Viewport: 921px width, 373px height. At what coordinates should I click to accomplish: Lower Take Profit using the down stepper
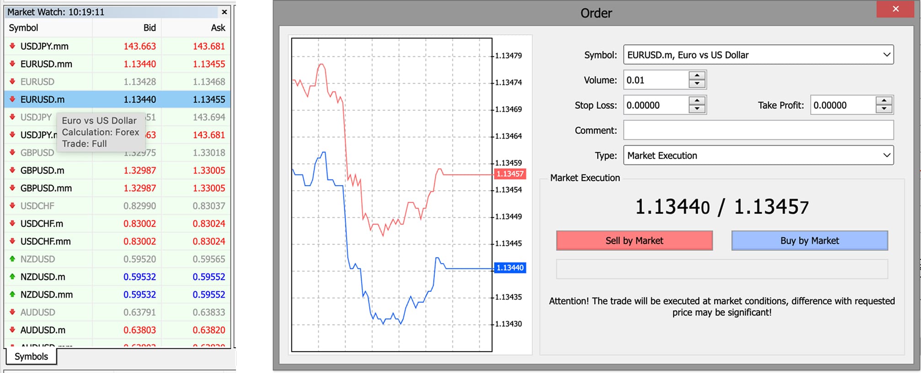(x=884, y=109)
